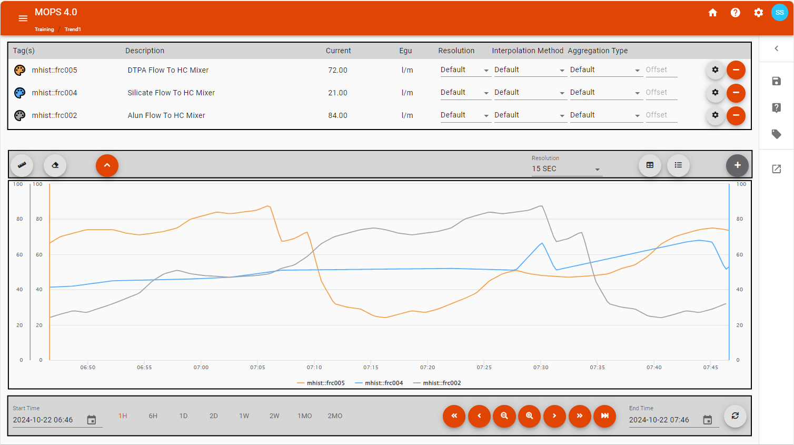Click the refresh icon next to End Time
This screenshot has height=445, width=794.
(735, 416)
